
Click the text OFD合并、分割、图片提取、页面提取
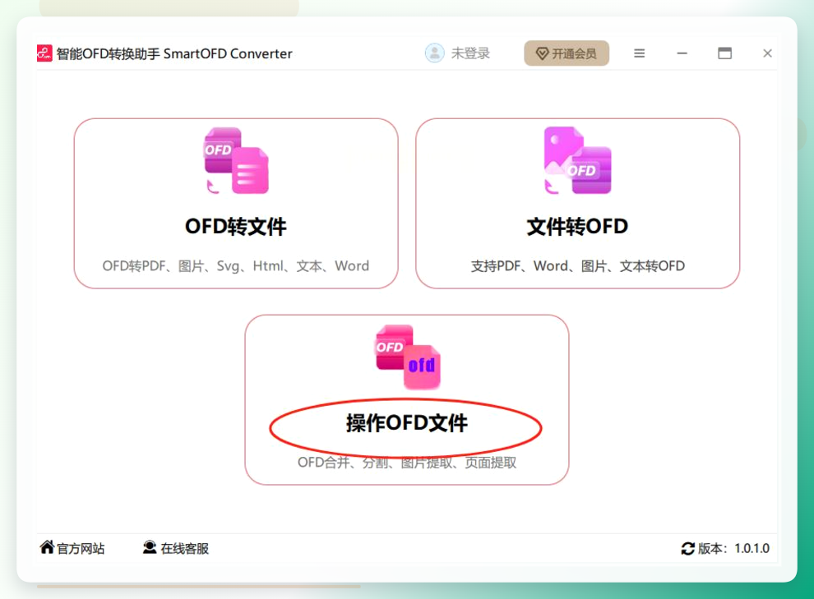(407, 462)
